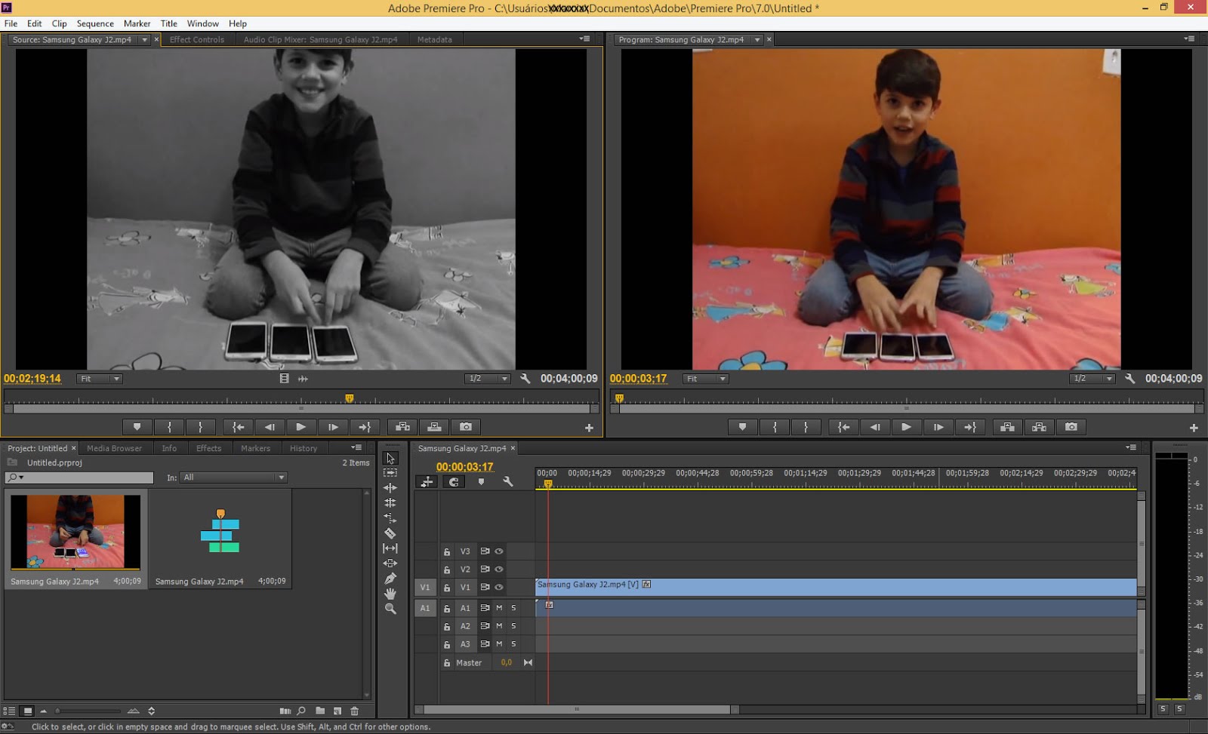The image size is (1208, 734).
Task: Open timeline panel flyout menu
Action: click(x=1131, y=447)
